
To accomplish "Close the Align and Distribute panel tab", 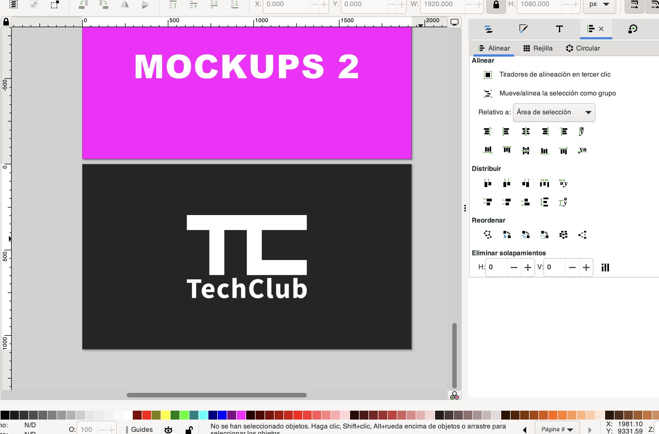I will coord(601,29).
